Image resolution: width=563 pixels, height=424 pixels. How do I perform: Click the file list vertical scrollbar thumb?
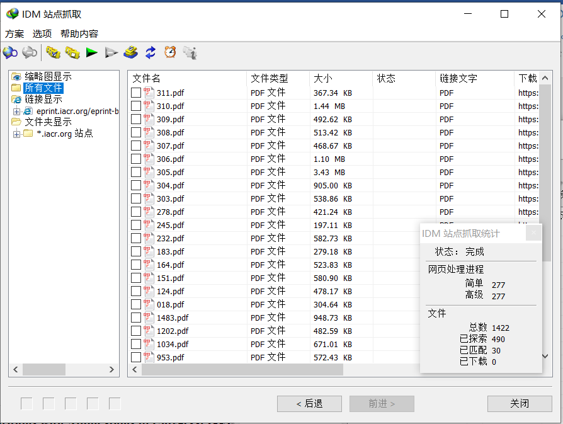[x=545, y=173]
